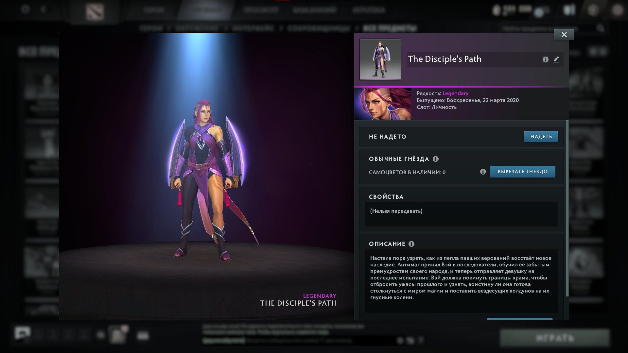Screen dimensions: 628x353
Task: Click the back arrow in top bar
Action: [44, 9]
